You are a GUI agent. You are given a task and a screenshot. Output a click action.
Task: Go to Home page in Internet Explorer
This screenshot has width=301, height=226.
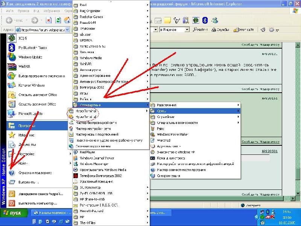[67, 20]
